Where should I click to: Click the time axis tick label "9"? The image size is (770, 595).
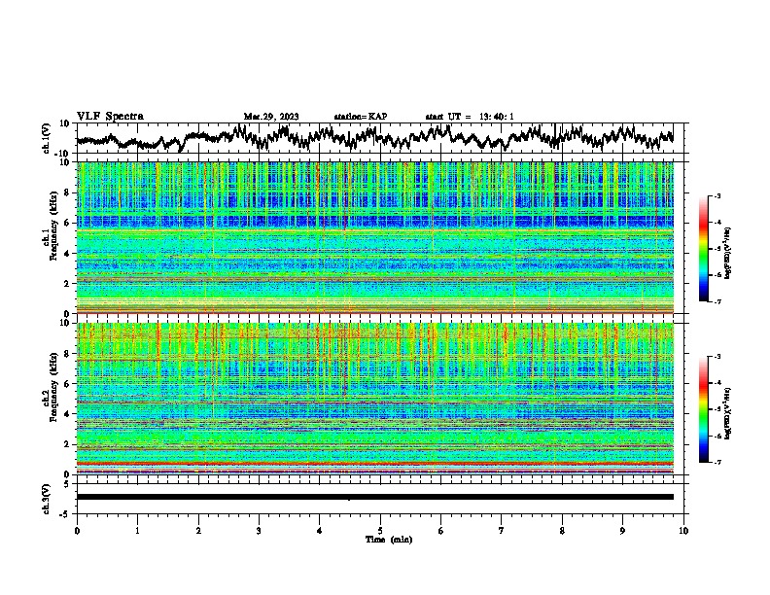tap(622, 531)
